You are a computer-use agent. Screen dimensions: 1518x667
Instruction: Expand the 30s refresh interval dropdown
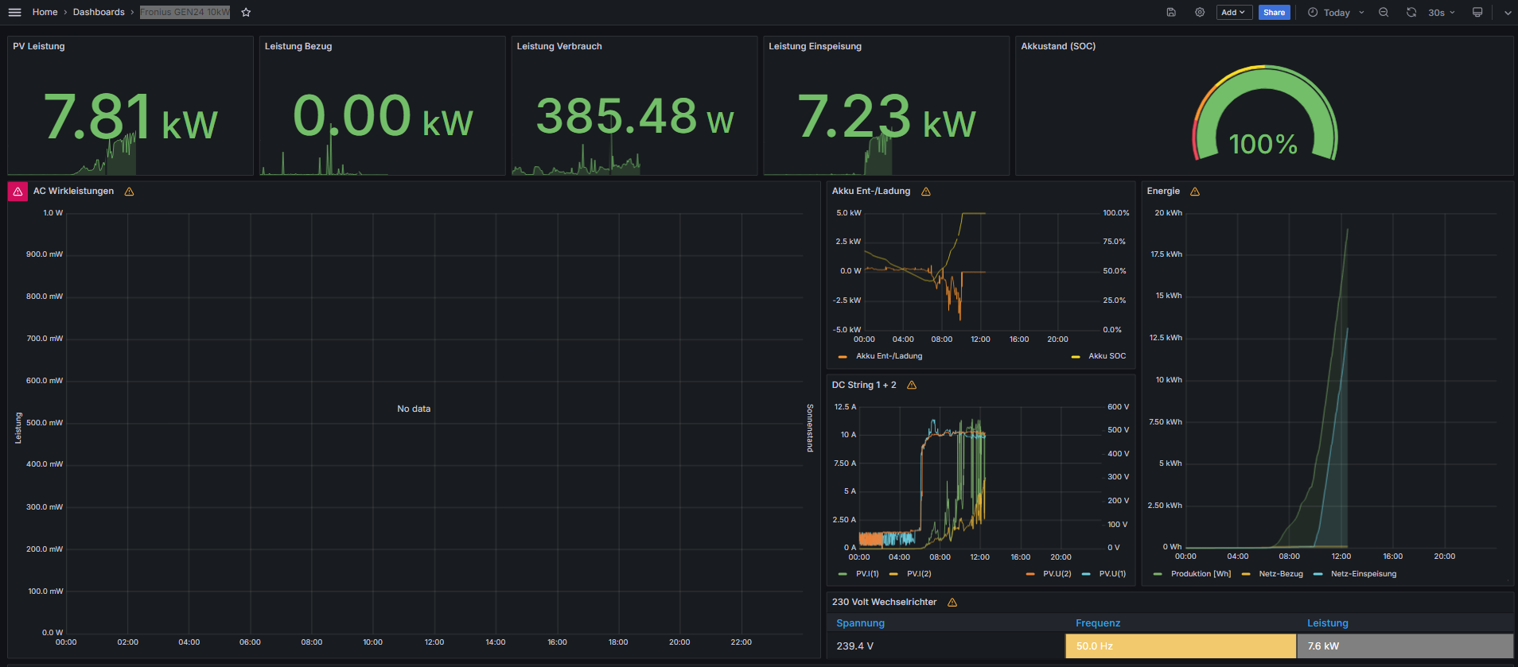1442,12
